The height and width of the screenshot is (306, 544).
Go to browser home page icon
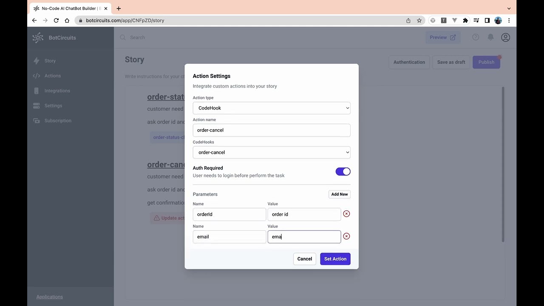tap(67, 20)
